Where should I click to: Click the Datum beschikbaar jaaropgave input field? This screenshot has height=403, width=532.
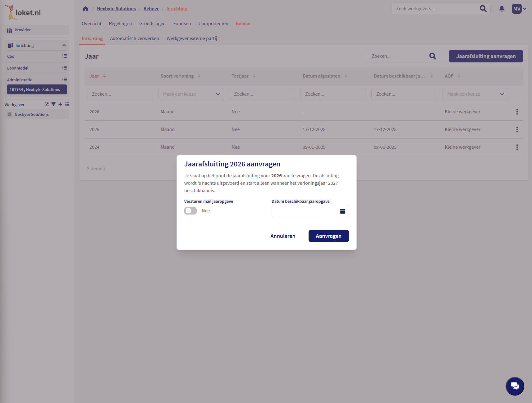[305, 211]
